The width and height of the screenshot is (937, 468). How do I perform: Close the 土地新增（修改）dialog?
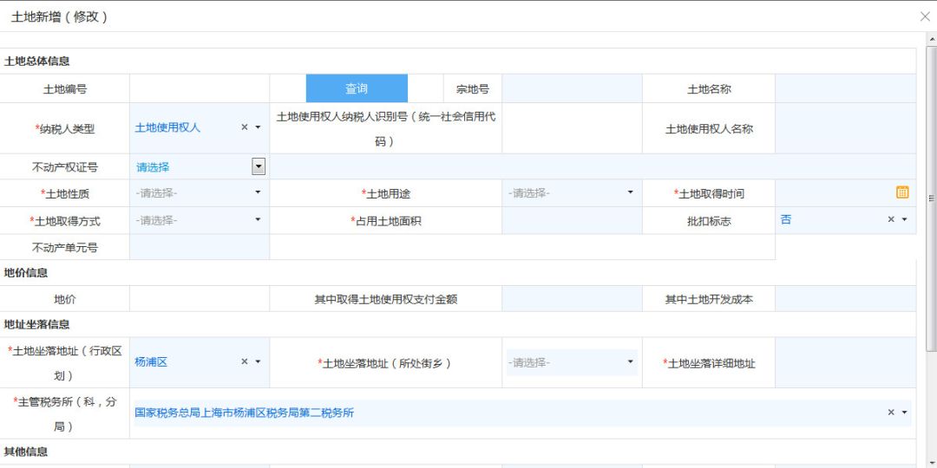[925, 16]
